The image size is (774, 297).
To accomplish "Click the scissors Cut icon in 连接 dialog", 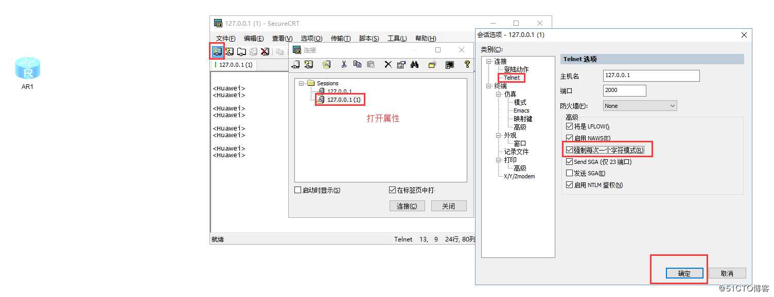I will point(344,64).
